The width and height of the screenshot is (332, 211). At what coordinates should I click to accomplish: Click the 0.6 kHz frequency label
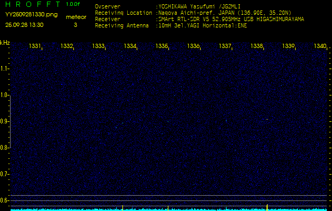coord(5,200)
